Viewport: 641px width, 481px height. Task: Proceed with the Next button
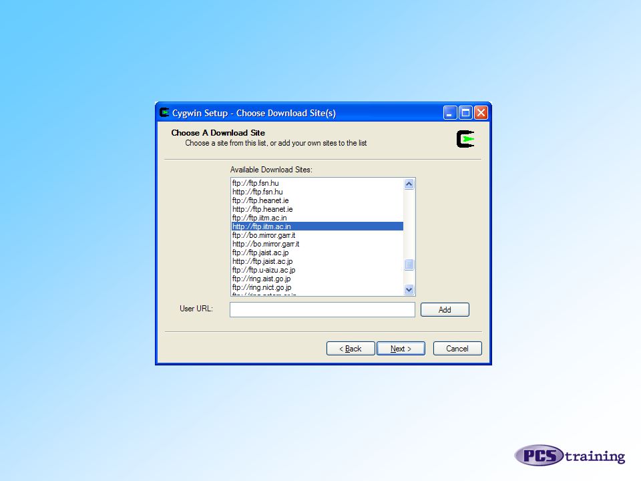pos(401,349)
